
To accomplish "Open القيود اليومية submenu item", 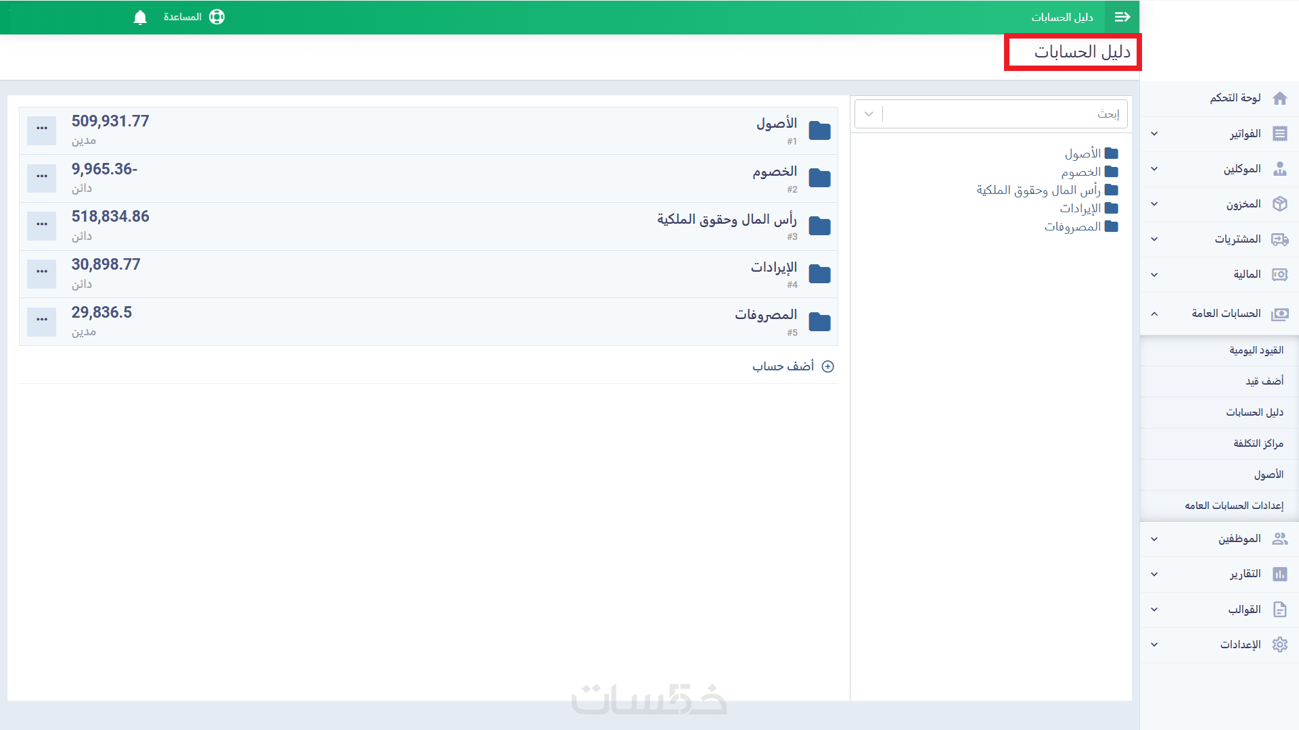I will click(1256, 350).
